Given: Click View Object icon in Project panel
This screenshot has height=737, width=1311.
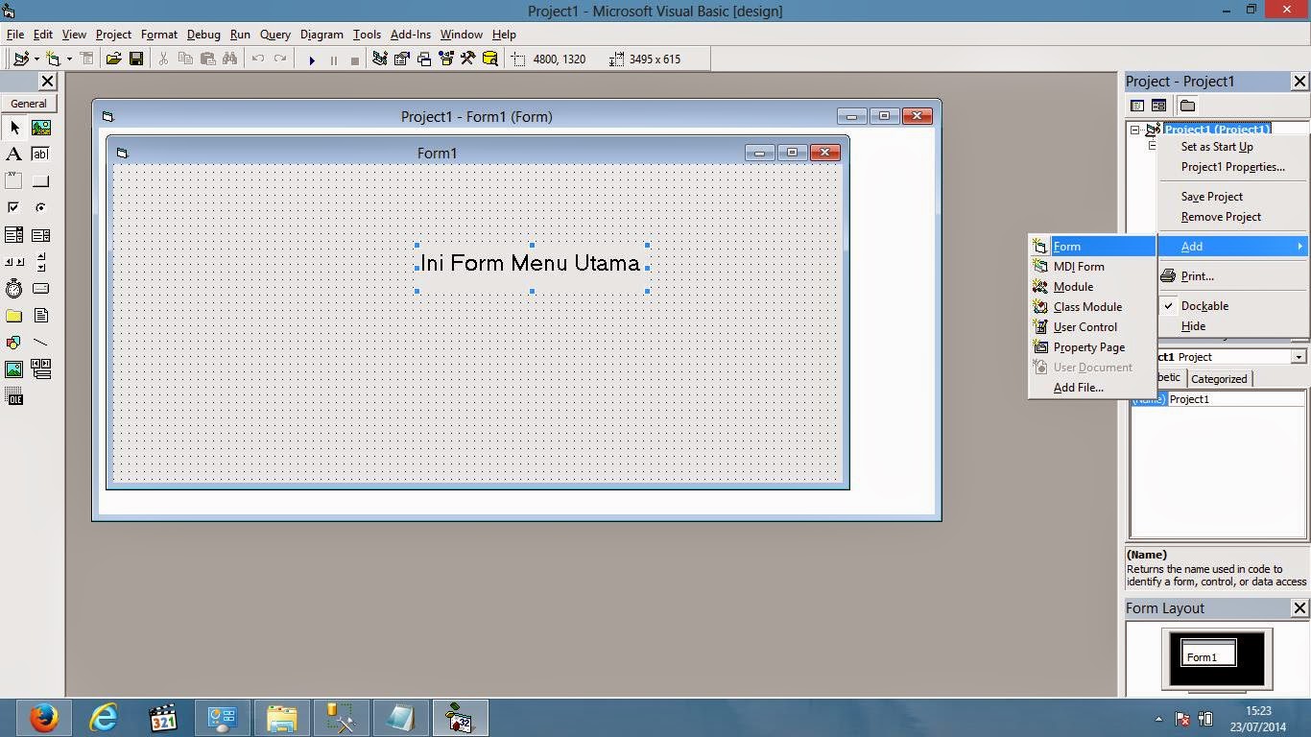Looking at the screenshot, I should click(x=1158, y=106).
